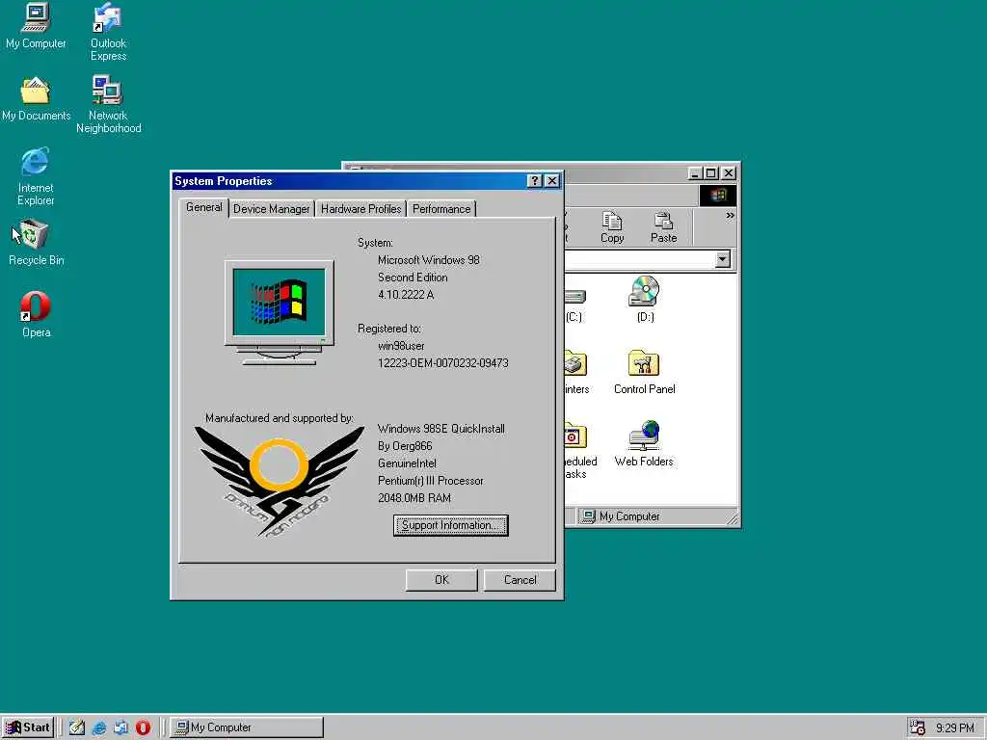The image size is (987, 740).
Task: Select the Network Neighborhood desktop icon
Action: (108, 104)
